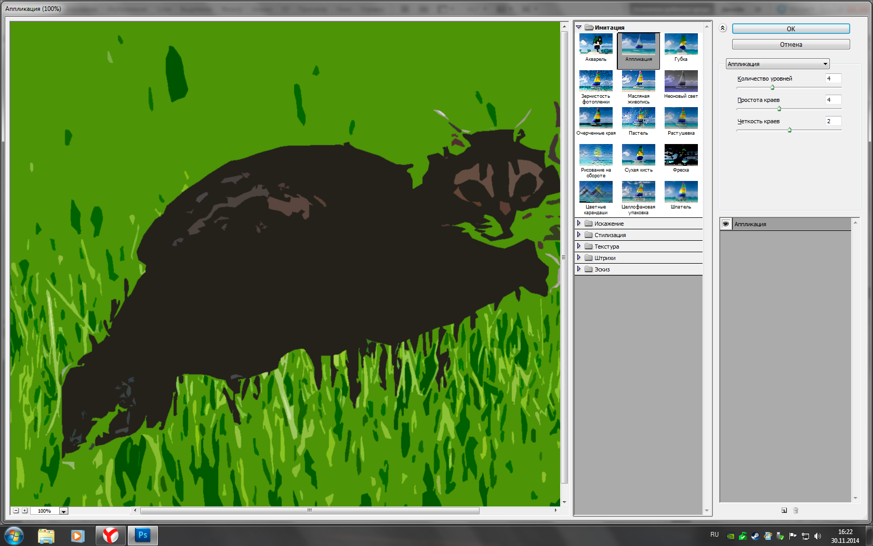Screen dimensions: 873x546
Task: Click the preview scroll-right arrow
Action: click(555, 511)
